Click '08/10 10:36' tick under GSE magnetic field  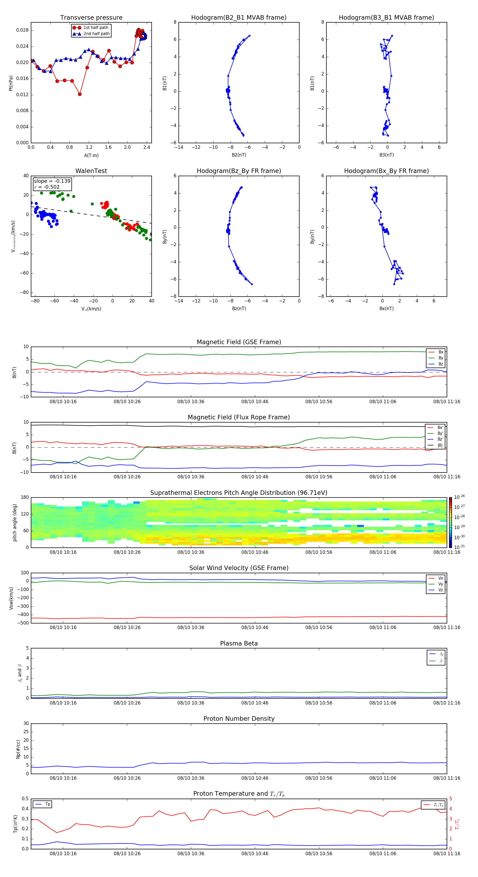click(x=191, y=402)
